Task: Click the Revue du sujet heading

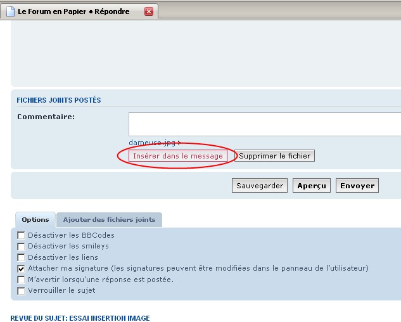Action: pyautogui.click(x=80, y=318)
